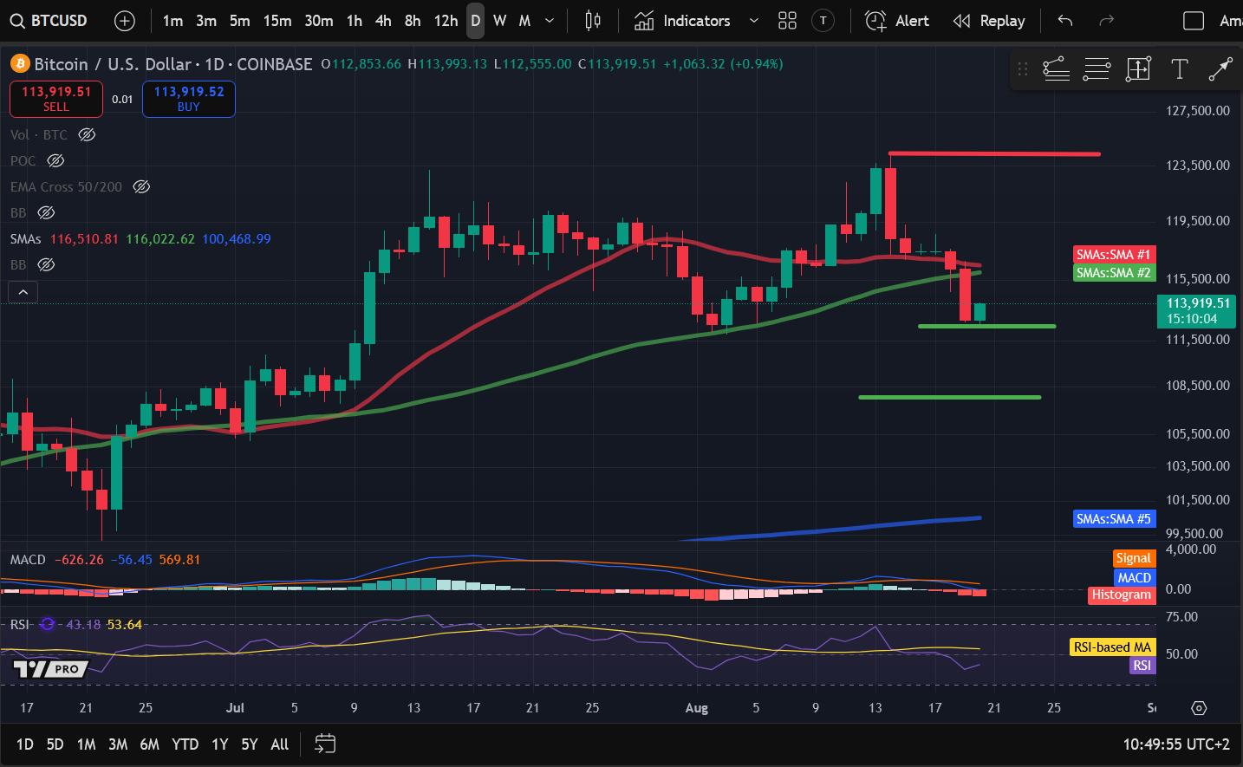Create an Alert

click(x=897, y=21)
